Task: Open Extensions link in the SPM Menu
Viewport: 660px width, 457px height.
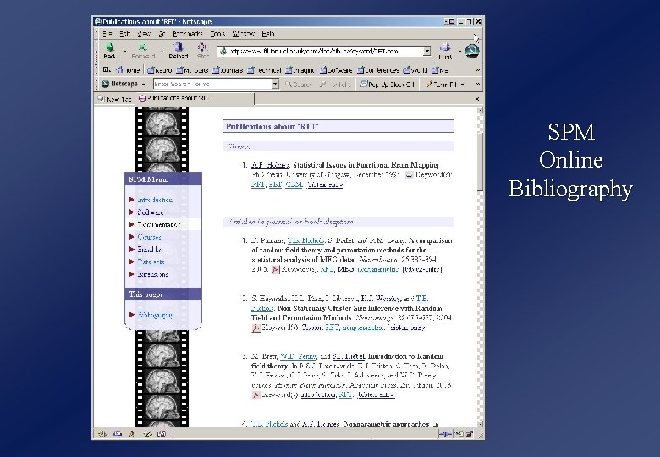Action: click(x=152, y=274)
